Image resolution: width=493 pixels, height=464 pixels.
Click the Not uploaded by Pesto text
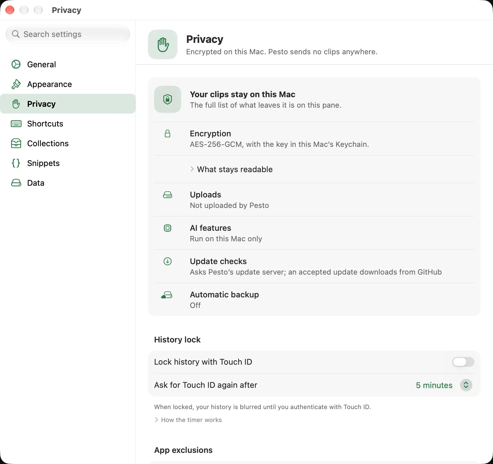229,205
